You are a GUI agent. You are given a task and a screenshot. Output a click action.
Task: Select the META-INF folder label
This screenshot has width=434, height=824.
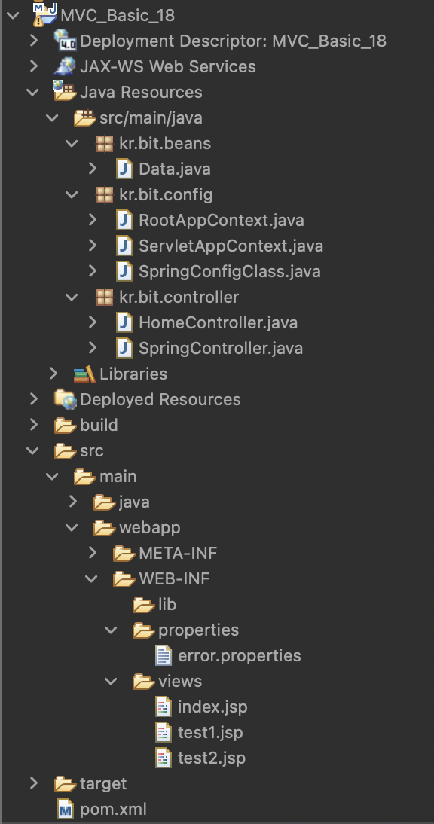178,553
